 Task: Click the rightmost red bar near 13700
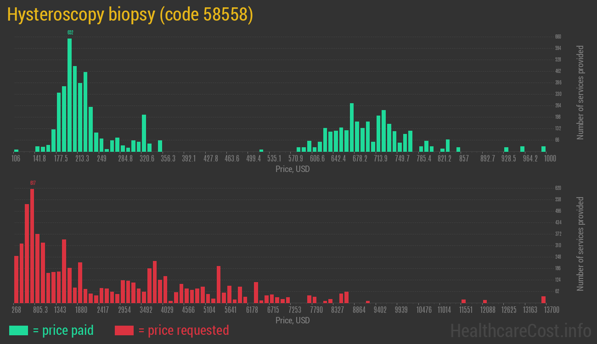coord(543,299)
